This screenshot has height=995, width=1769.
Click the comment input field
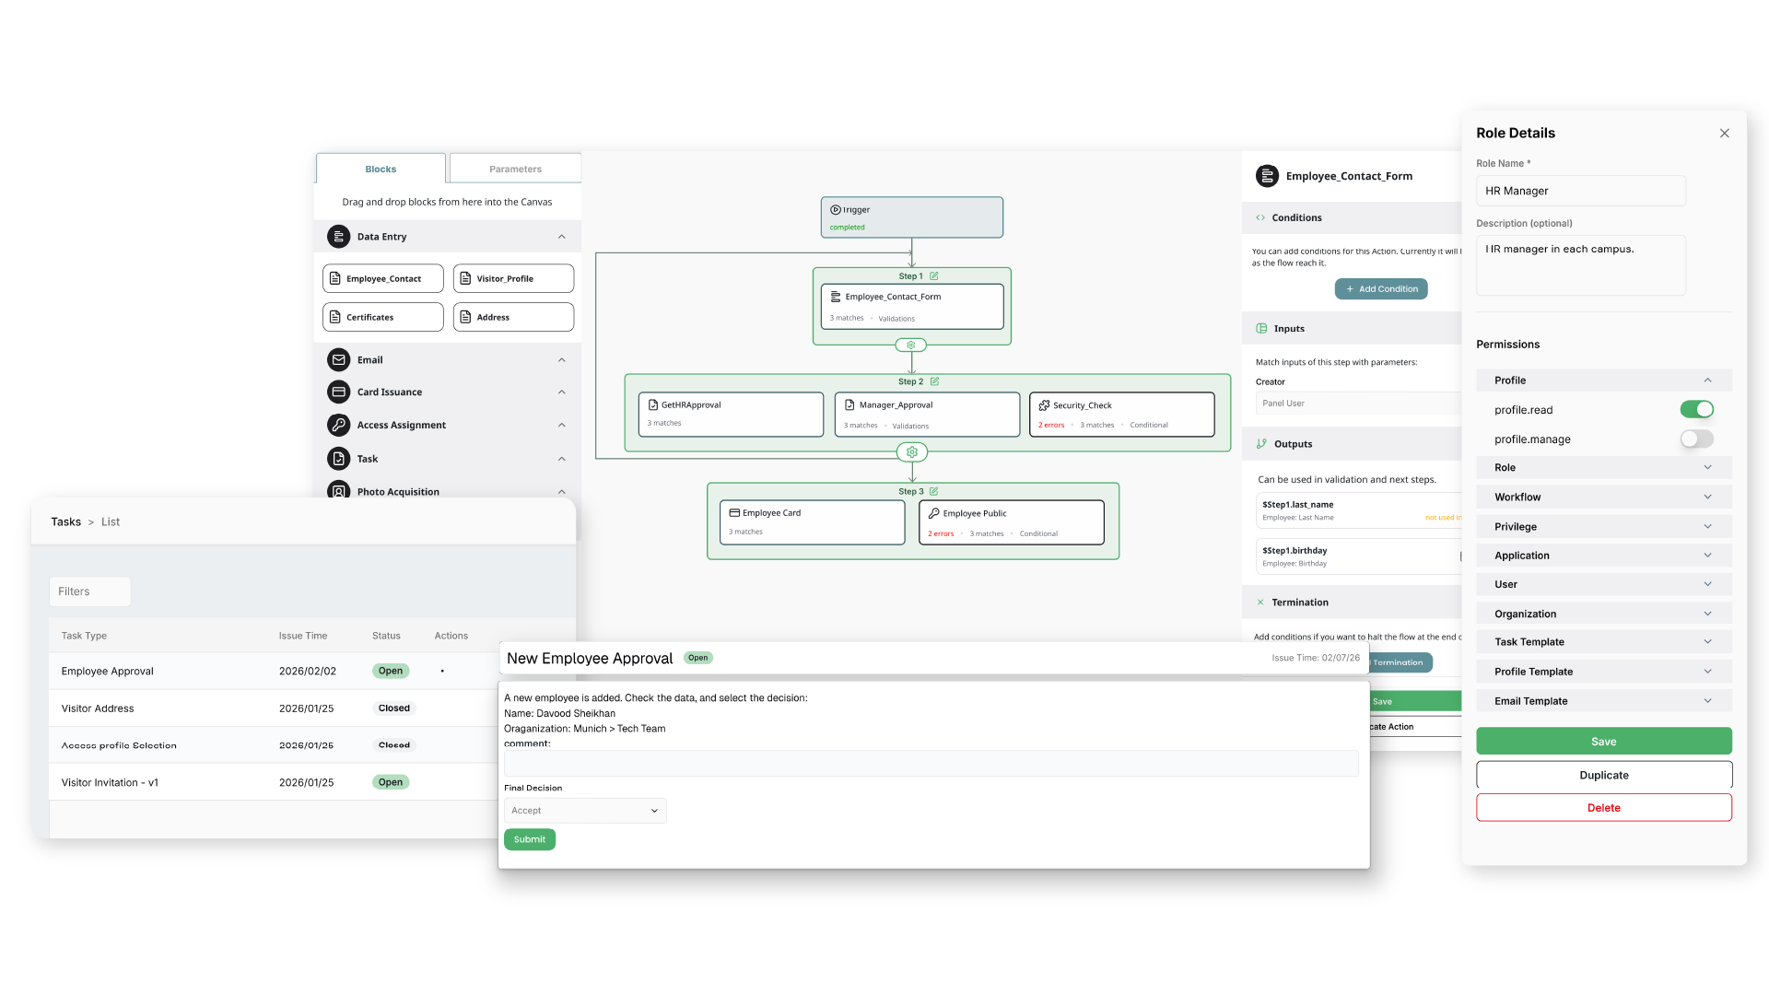pyautogui.click(x=929, y=763)
